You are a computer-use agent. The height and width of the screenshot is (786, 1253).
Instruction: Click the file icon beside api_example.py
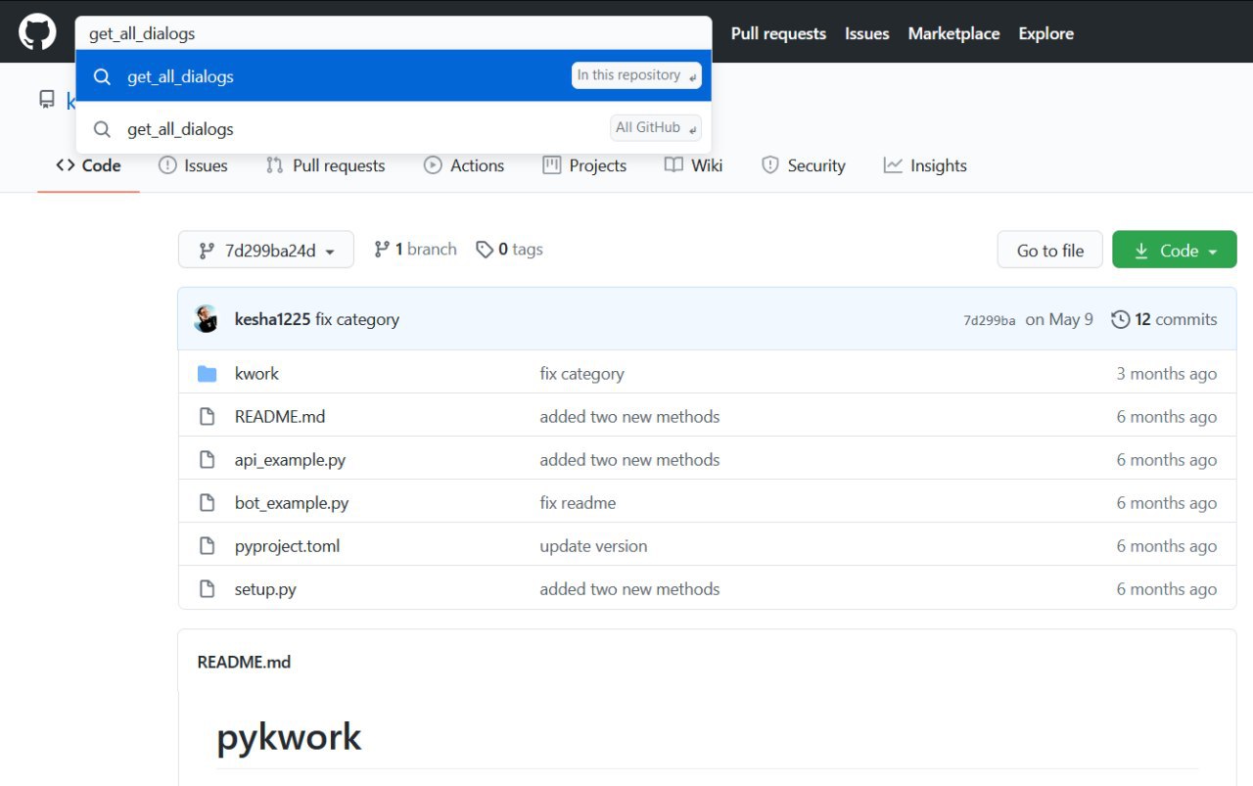pos(207,459)
